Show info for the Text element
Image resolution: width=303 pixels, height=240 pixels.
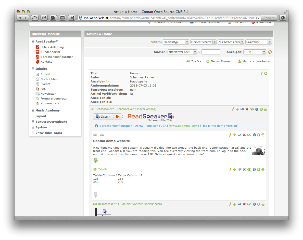[254, 135]
